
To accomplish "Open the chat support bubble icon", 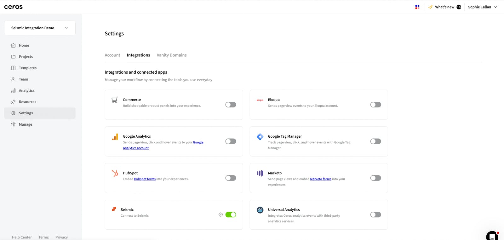I will [x=492, y=236].
